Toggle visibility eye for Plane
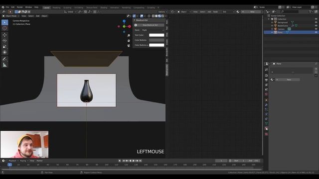The height and width of the screenshot is (179, 319). [316, 32]
